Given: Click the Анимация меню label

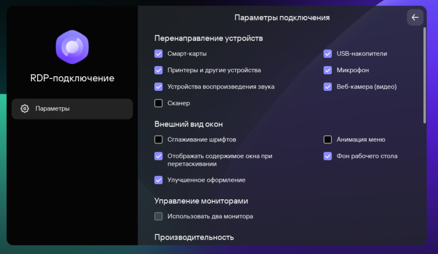Looking at the screenshot, I should pyautogui.click(x=361, y=139).
